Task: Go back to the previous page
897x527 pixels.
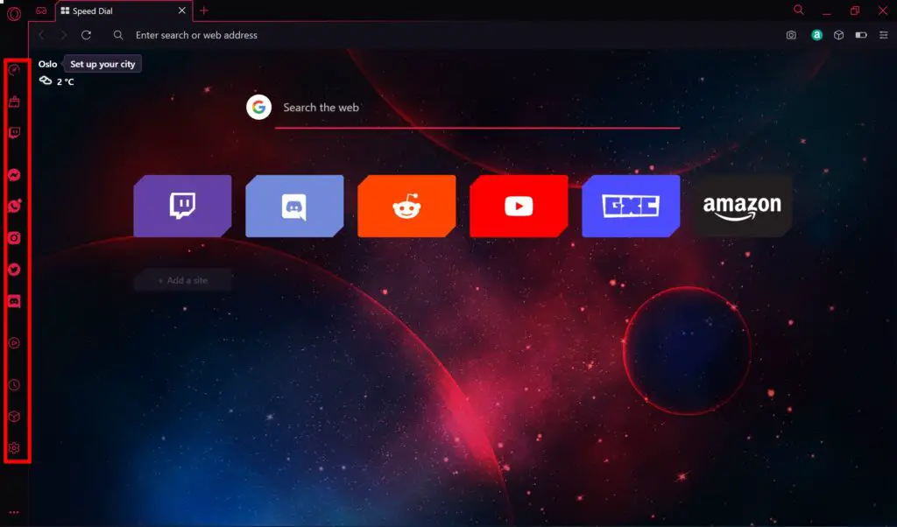Action: pos(41,35)
